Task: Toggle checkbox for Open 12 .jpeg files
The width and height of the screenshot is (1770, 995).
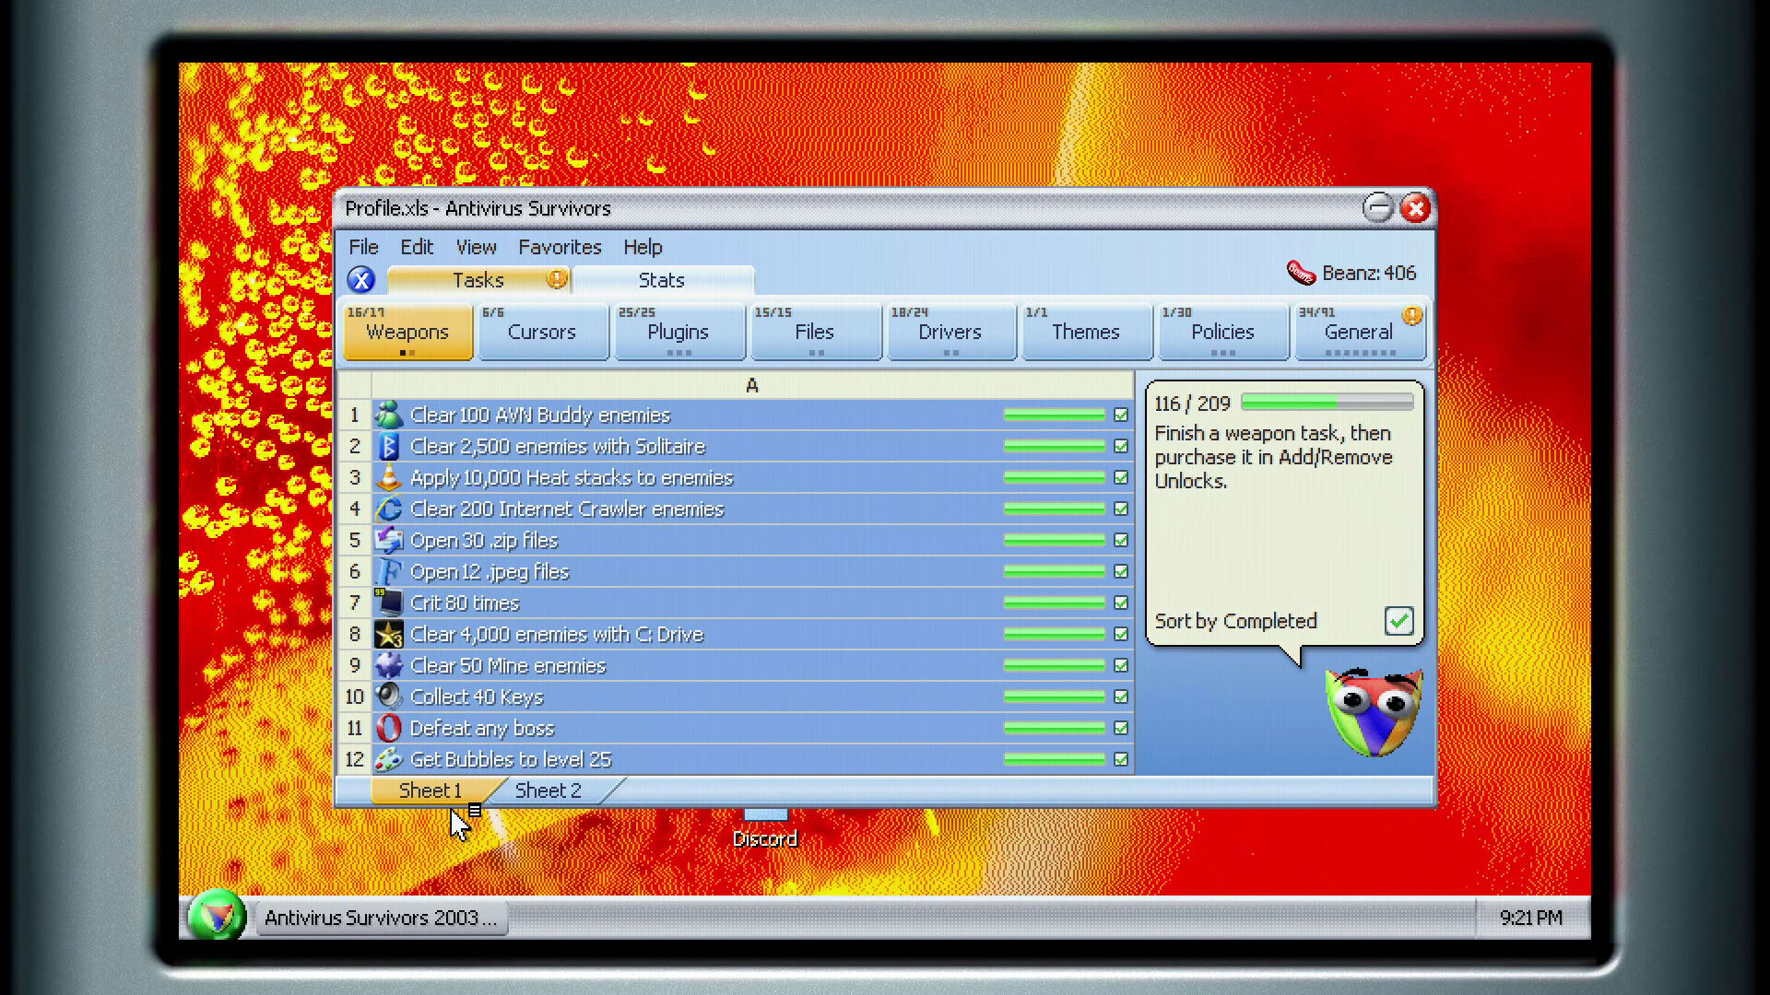Action: click(x=1121, y=572)
